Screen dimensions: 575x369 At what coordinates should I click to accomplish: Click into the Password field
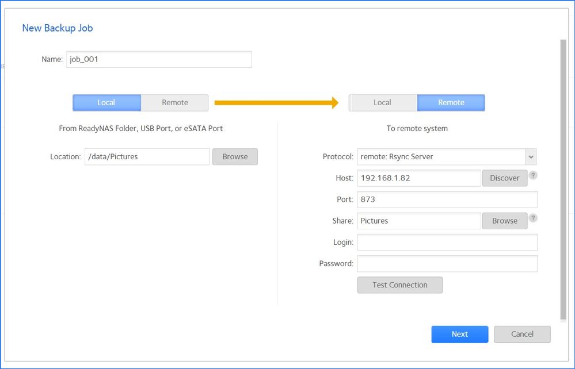(x=447, y=263)
